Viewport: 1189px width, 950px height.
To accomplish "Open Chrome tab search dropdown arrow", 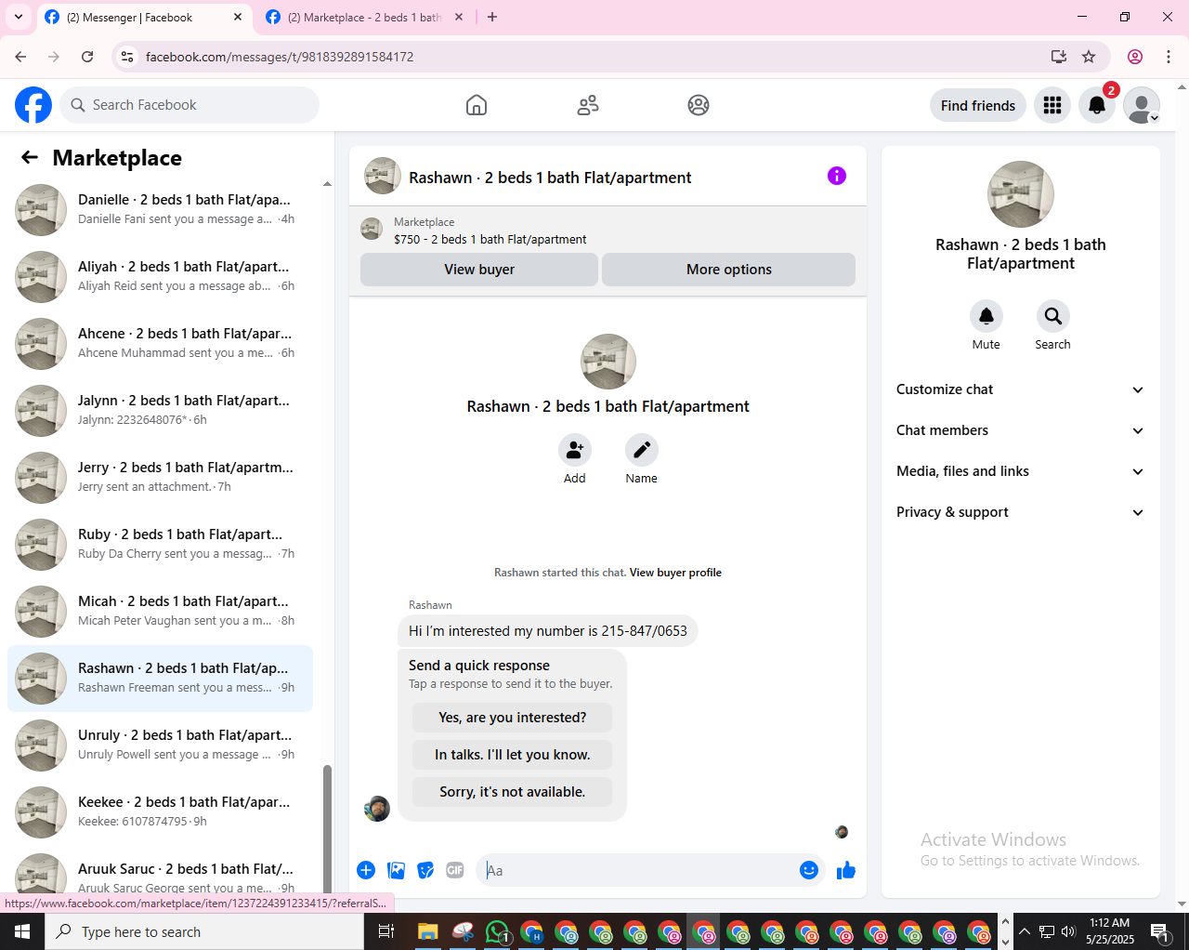I will (19, 17).
